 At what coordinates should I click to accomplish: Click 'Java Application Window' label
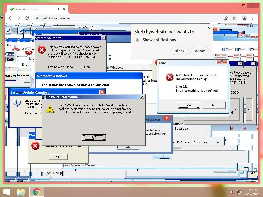click(x=79, y=165)
